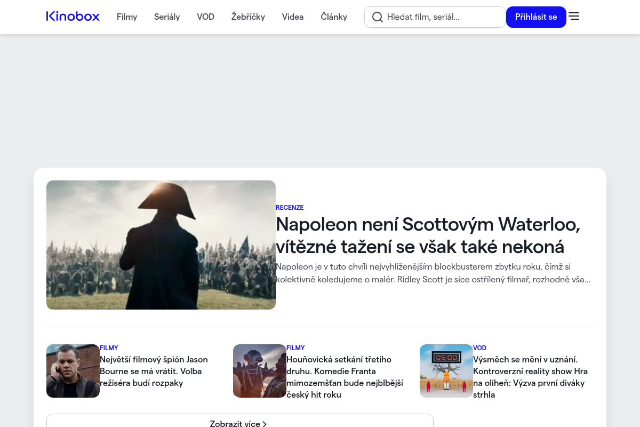The height and width of the screenshot is (427, 640).
Task: Open the Napoleon review thumbnail image
Action: [161, 245]
